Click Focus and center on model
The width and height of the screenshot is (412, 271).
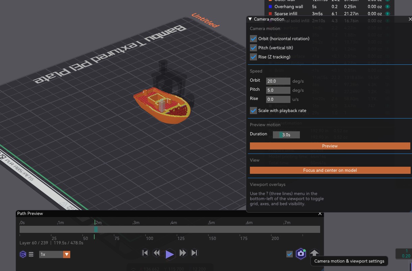pyautogui.click(x=330, y=170)
